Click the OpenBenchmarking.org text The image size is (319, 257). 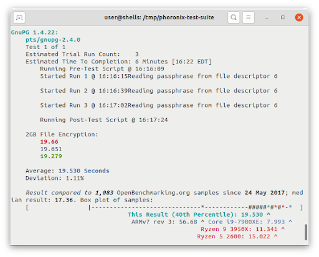(x=153, y=193)
